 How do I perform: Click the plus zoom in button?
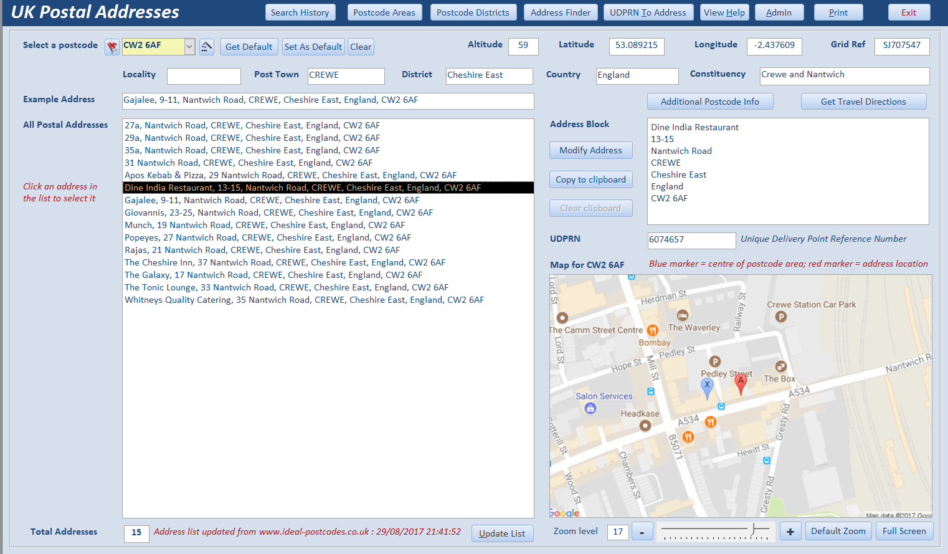(x=790, y=532)
